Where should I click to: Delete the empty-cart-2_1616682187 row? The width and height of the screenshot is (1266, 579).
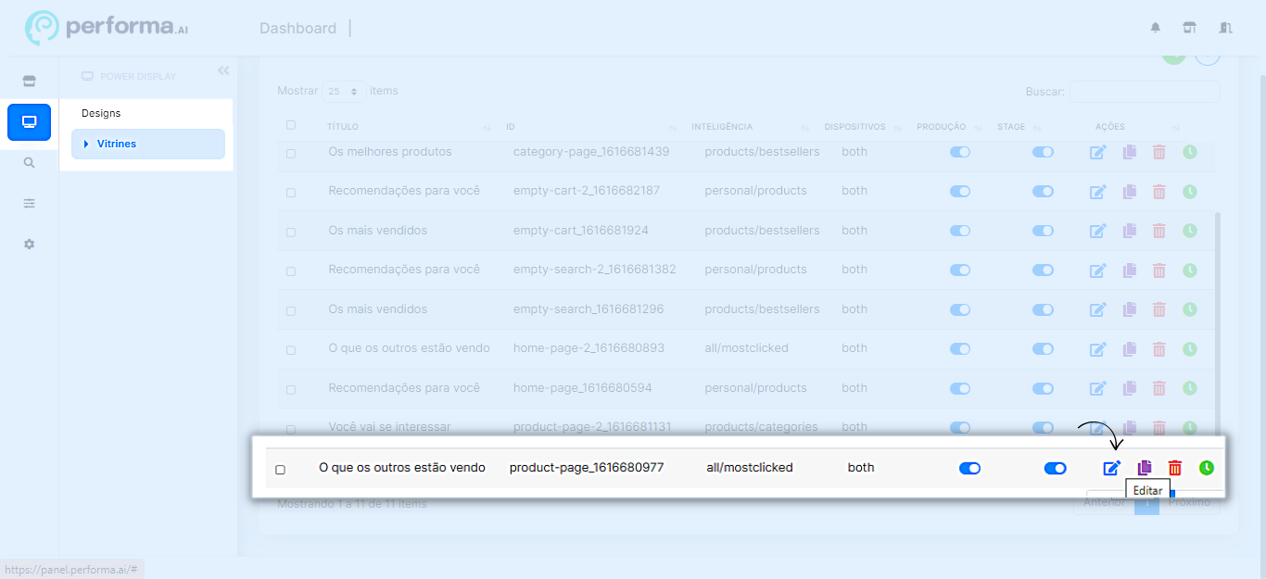point(1158,192)
